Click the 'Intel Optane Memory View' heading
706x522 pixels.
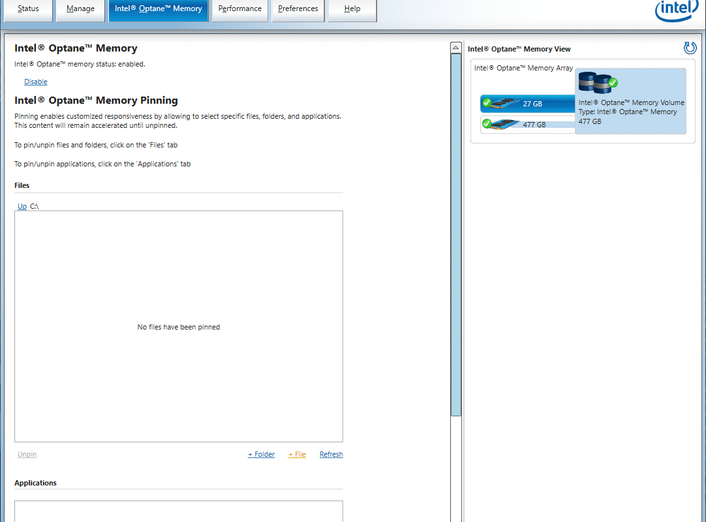[x=519, y=49]
